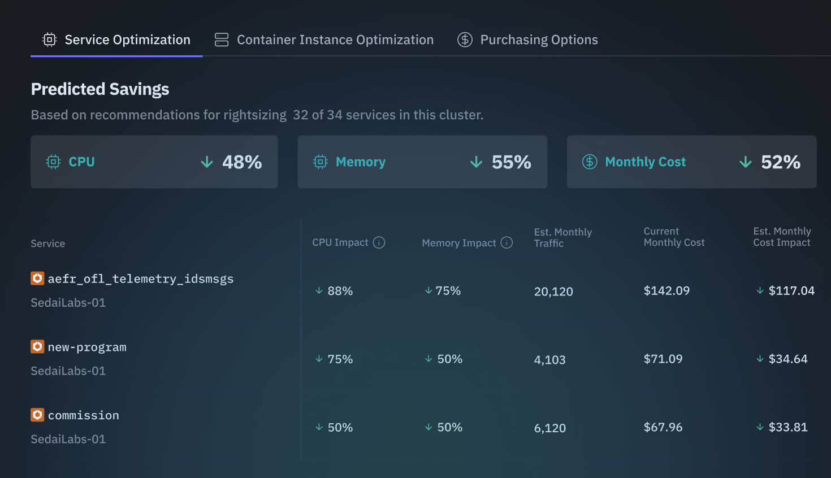The image size is (831, 478).
Task: Click the $142.09 current cost
Action: coord(667,290)
